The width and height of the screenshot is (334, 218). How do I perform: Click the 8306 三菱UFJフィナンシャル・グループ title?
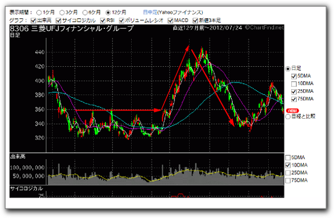point(72,28)
